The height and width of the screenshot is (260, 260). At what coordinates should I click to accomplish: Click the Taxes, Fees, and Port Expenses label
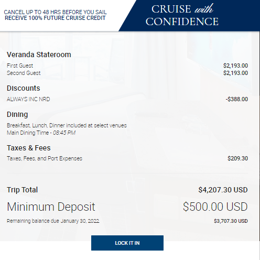[x=45, y=158]
